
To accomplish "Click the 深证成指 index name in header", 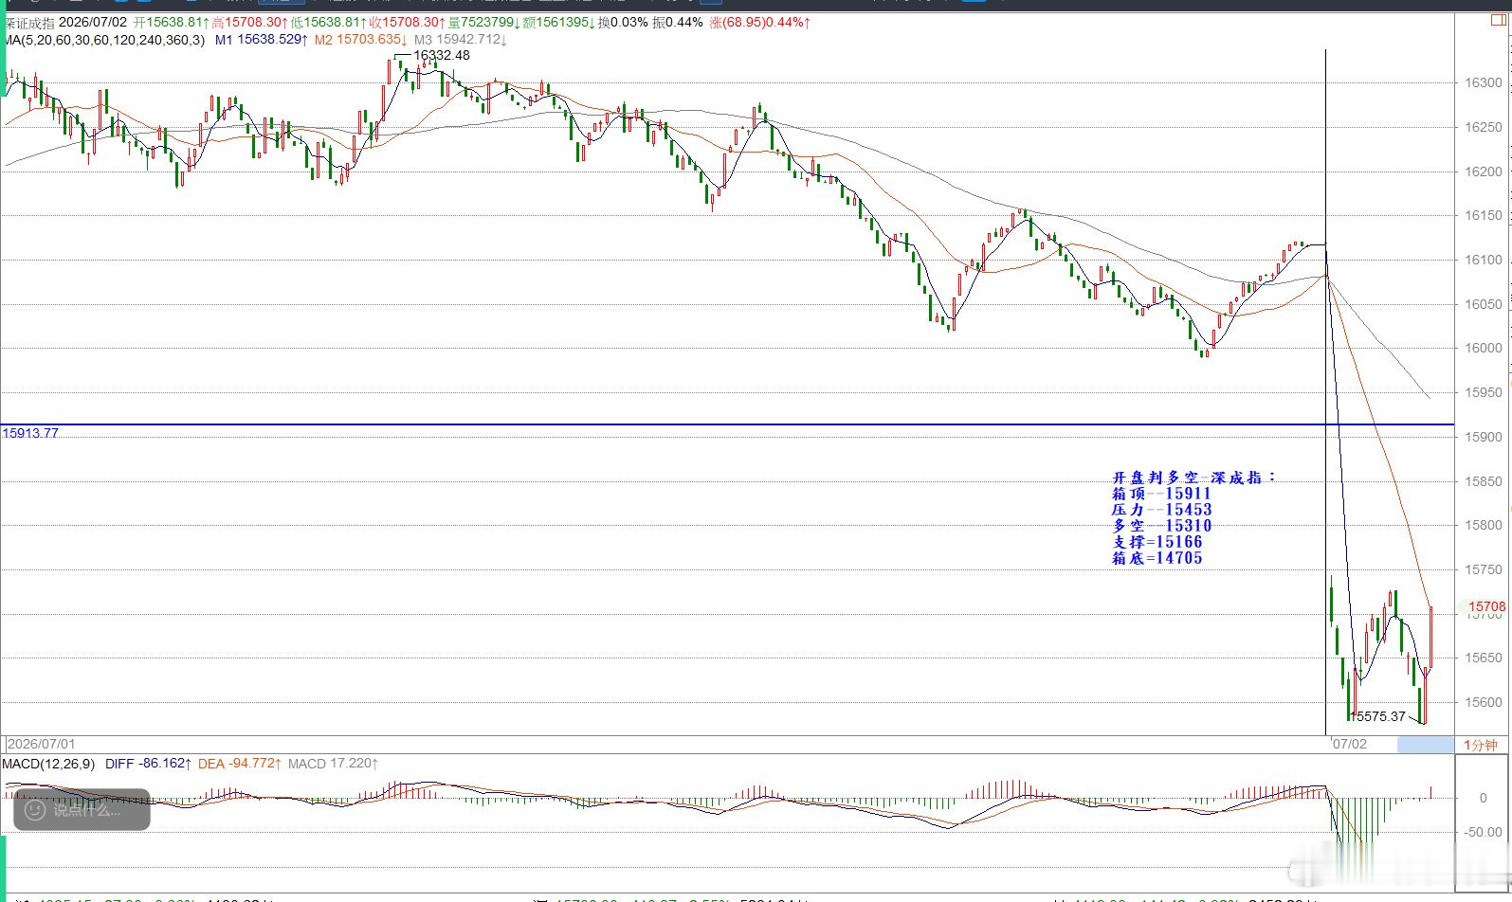I will point(28,23).
